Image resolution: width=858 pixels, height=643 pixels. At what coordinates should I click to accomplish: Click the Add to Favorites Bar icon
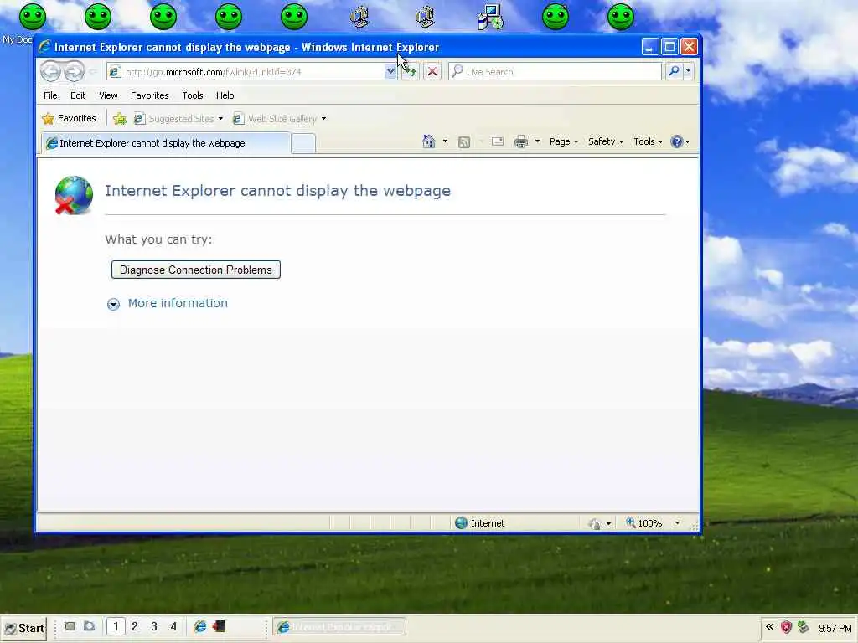coord(120,119)
